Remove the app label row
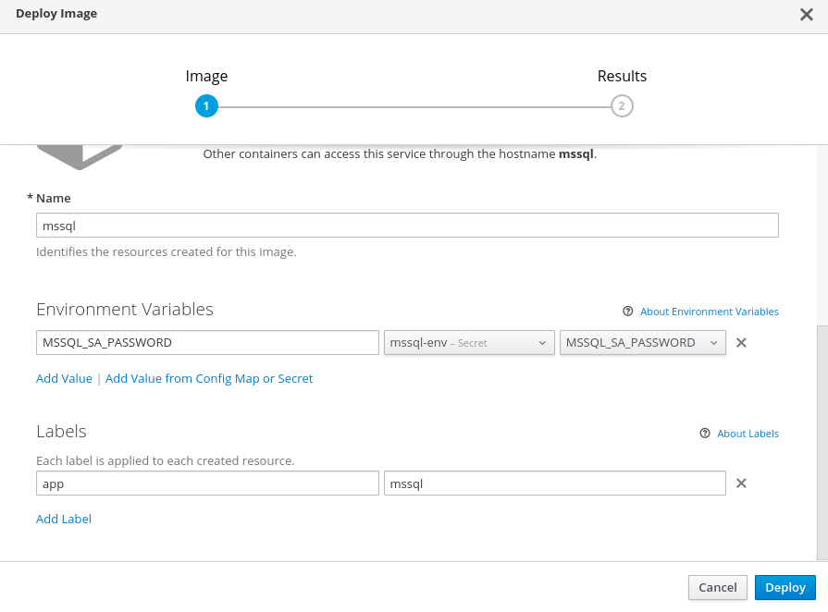 tap(741, 483)
